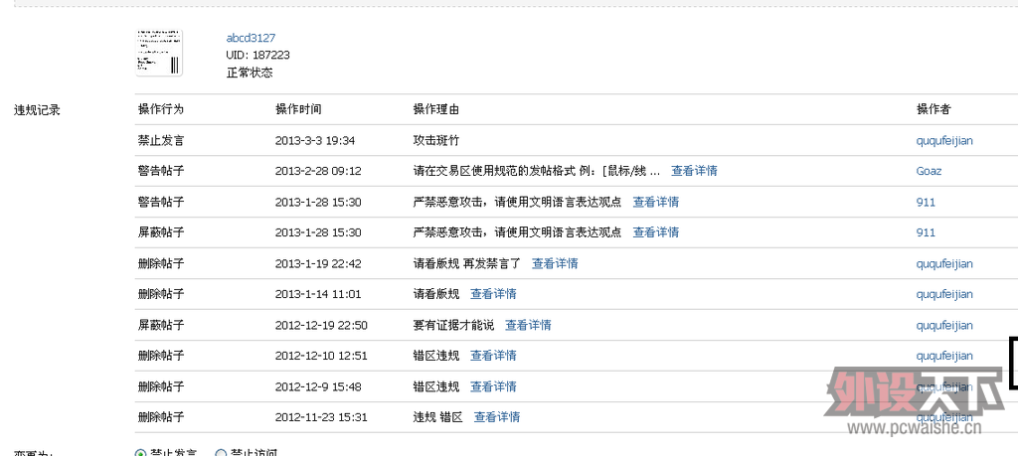The width and height of the screenshot is (1018, 456).
Task: Click the reason text 攻击斑竹
Action: click(x=436, y=140)
